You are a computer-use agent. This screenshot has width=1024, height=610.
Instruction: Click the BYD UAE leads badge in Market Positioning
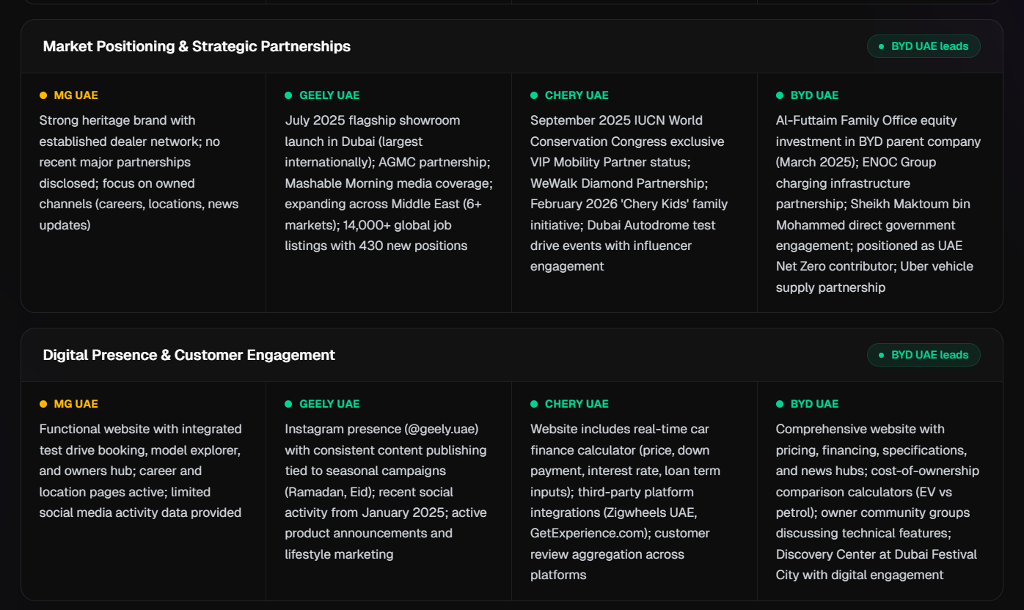click(924, 46)
